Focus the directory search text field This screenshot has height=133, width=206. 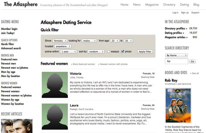pos(176,61)
